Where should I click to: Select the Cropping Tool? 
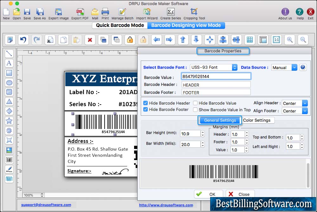pos(194,12)
